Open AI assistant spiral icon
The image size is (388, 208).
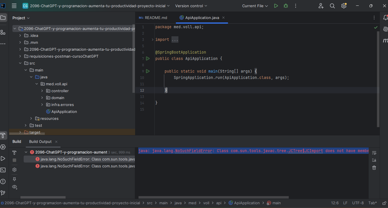[385, 29]
